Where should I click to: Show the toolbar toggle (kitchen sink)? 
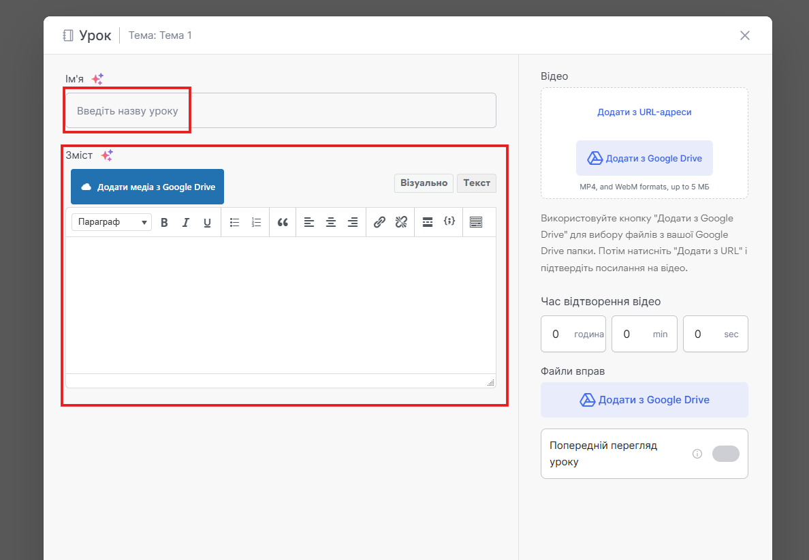tap(476, 222)
